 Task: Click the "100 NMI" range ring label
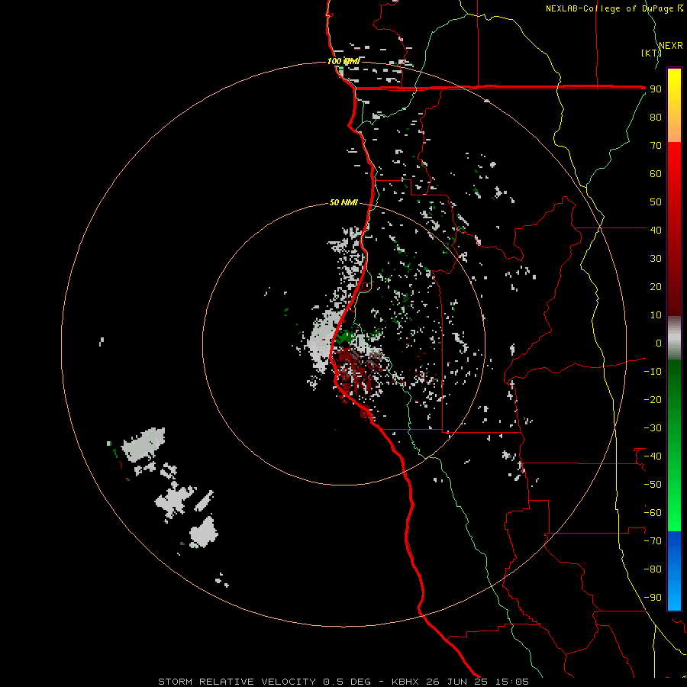click(343, 61)
